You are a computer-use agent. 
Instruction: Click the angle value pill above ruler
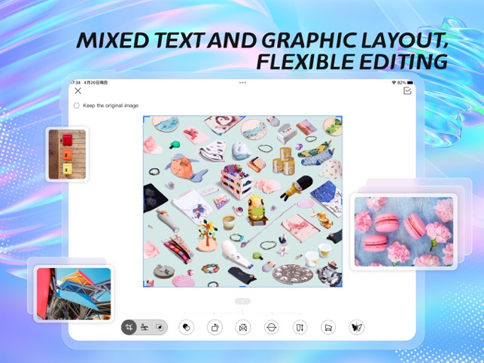point(242,301)
